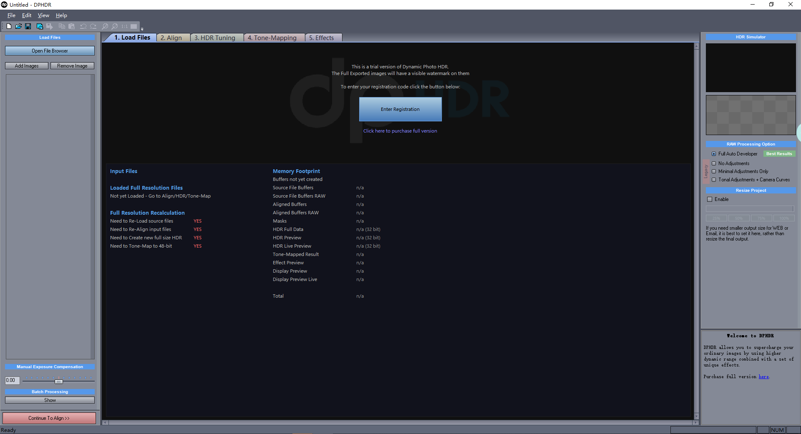Image resolution: width=801 pixels, height=434 pixels.
Task: Click the exposure compensation value field
Action: tap(12, 380)
